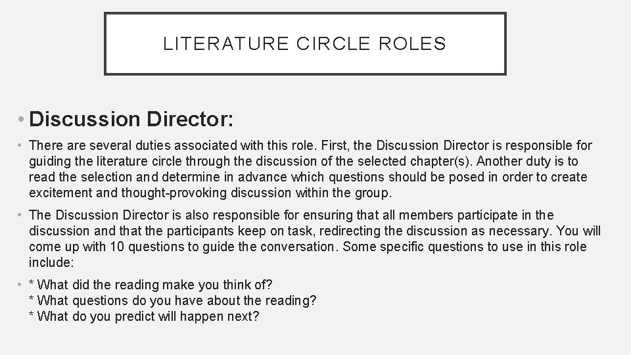Click the 'Literature Circle Roles' title text

tap(304, 43)
